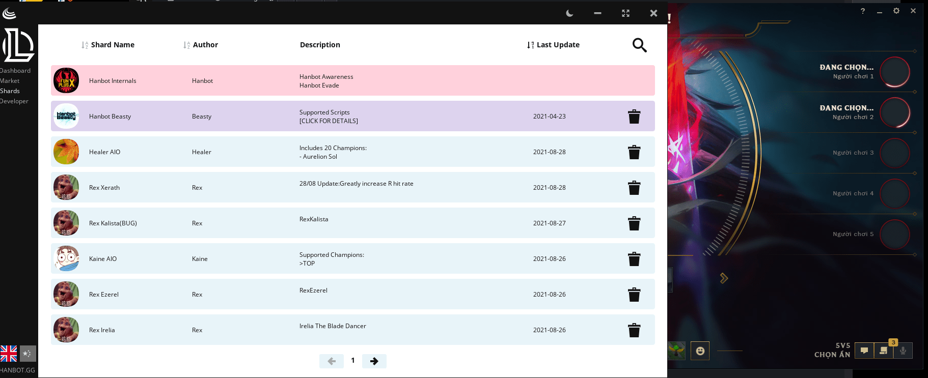Open emote smiley button in League client
Image resolution: width=928 pixels, height=378 pixels.
click(x=700, y=351)
